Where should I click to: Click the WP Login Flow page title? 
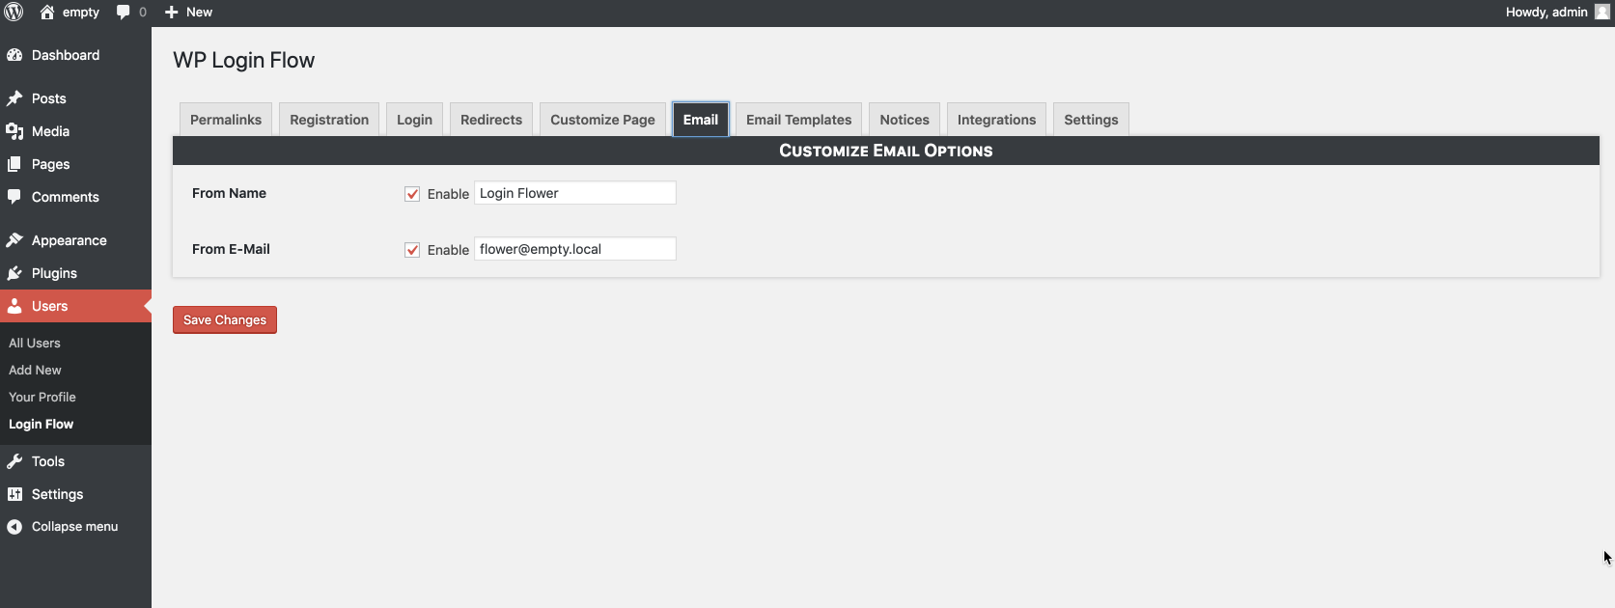244,60
